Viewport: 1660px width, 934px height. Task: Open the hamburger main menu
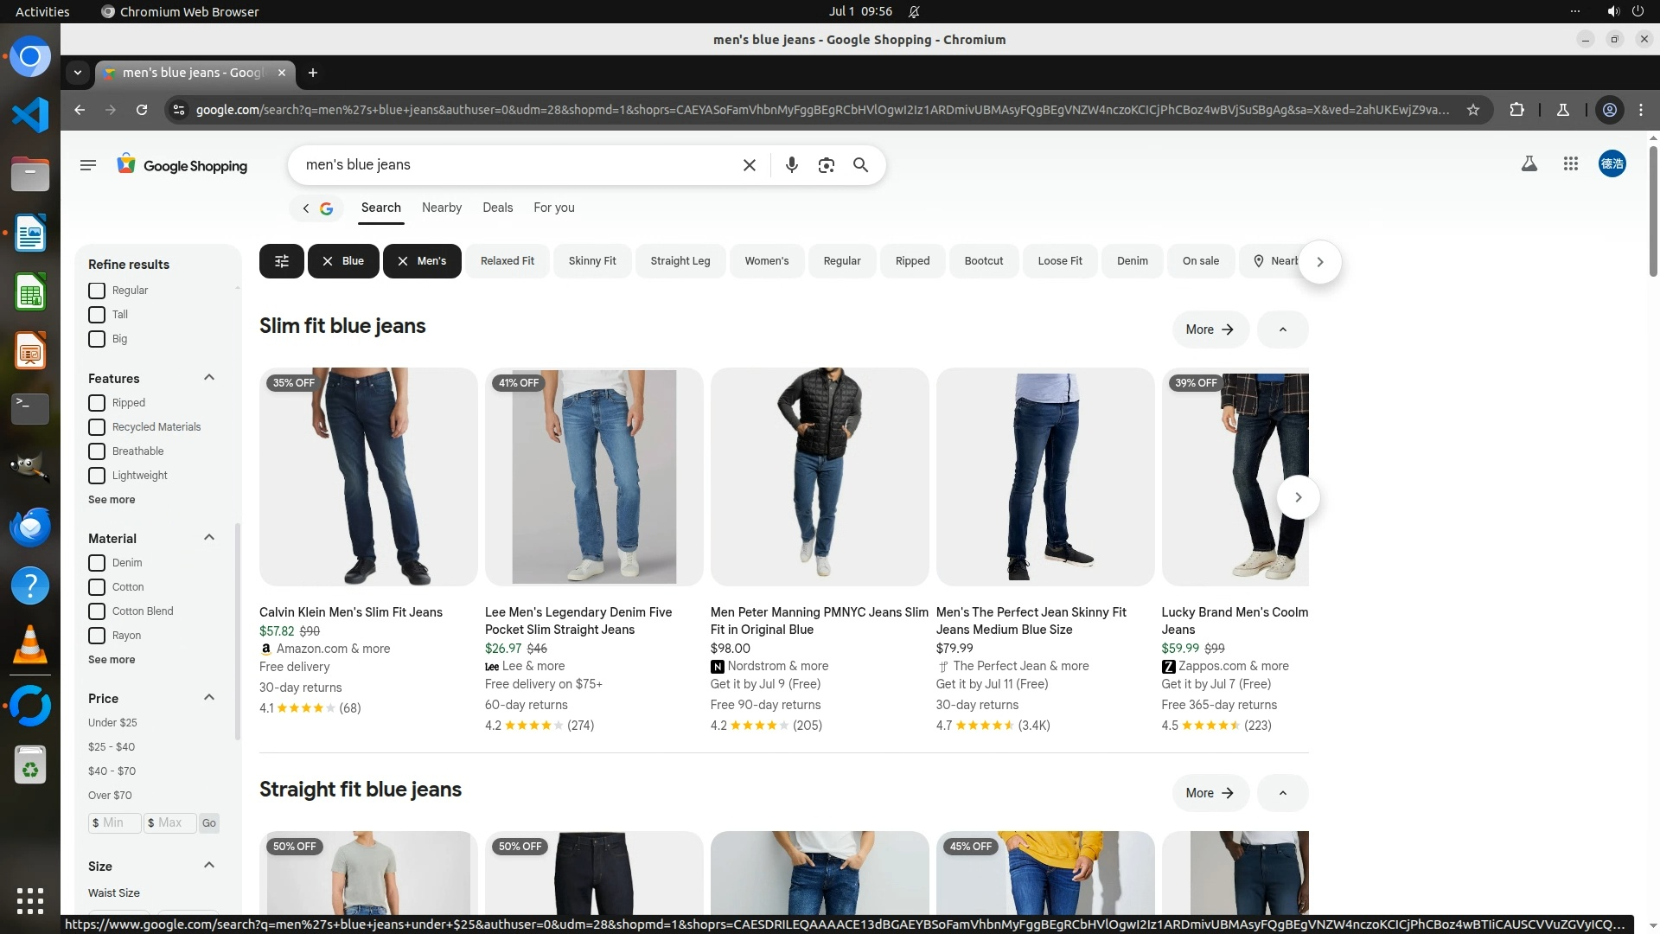87,165
